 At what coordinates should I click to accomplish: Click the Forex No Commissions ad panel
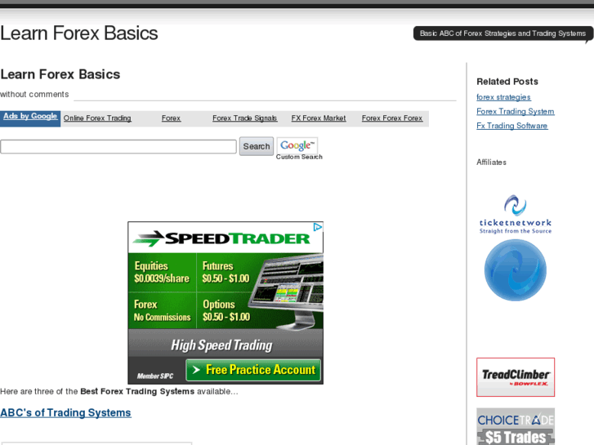pyautogui.click(x=162, y=310)
